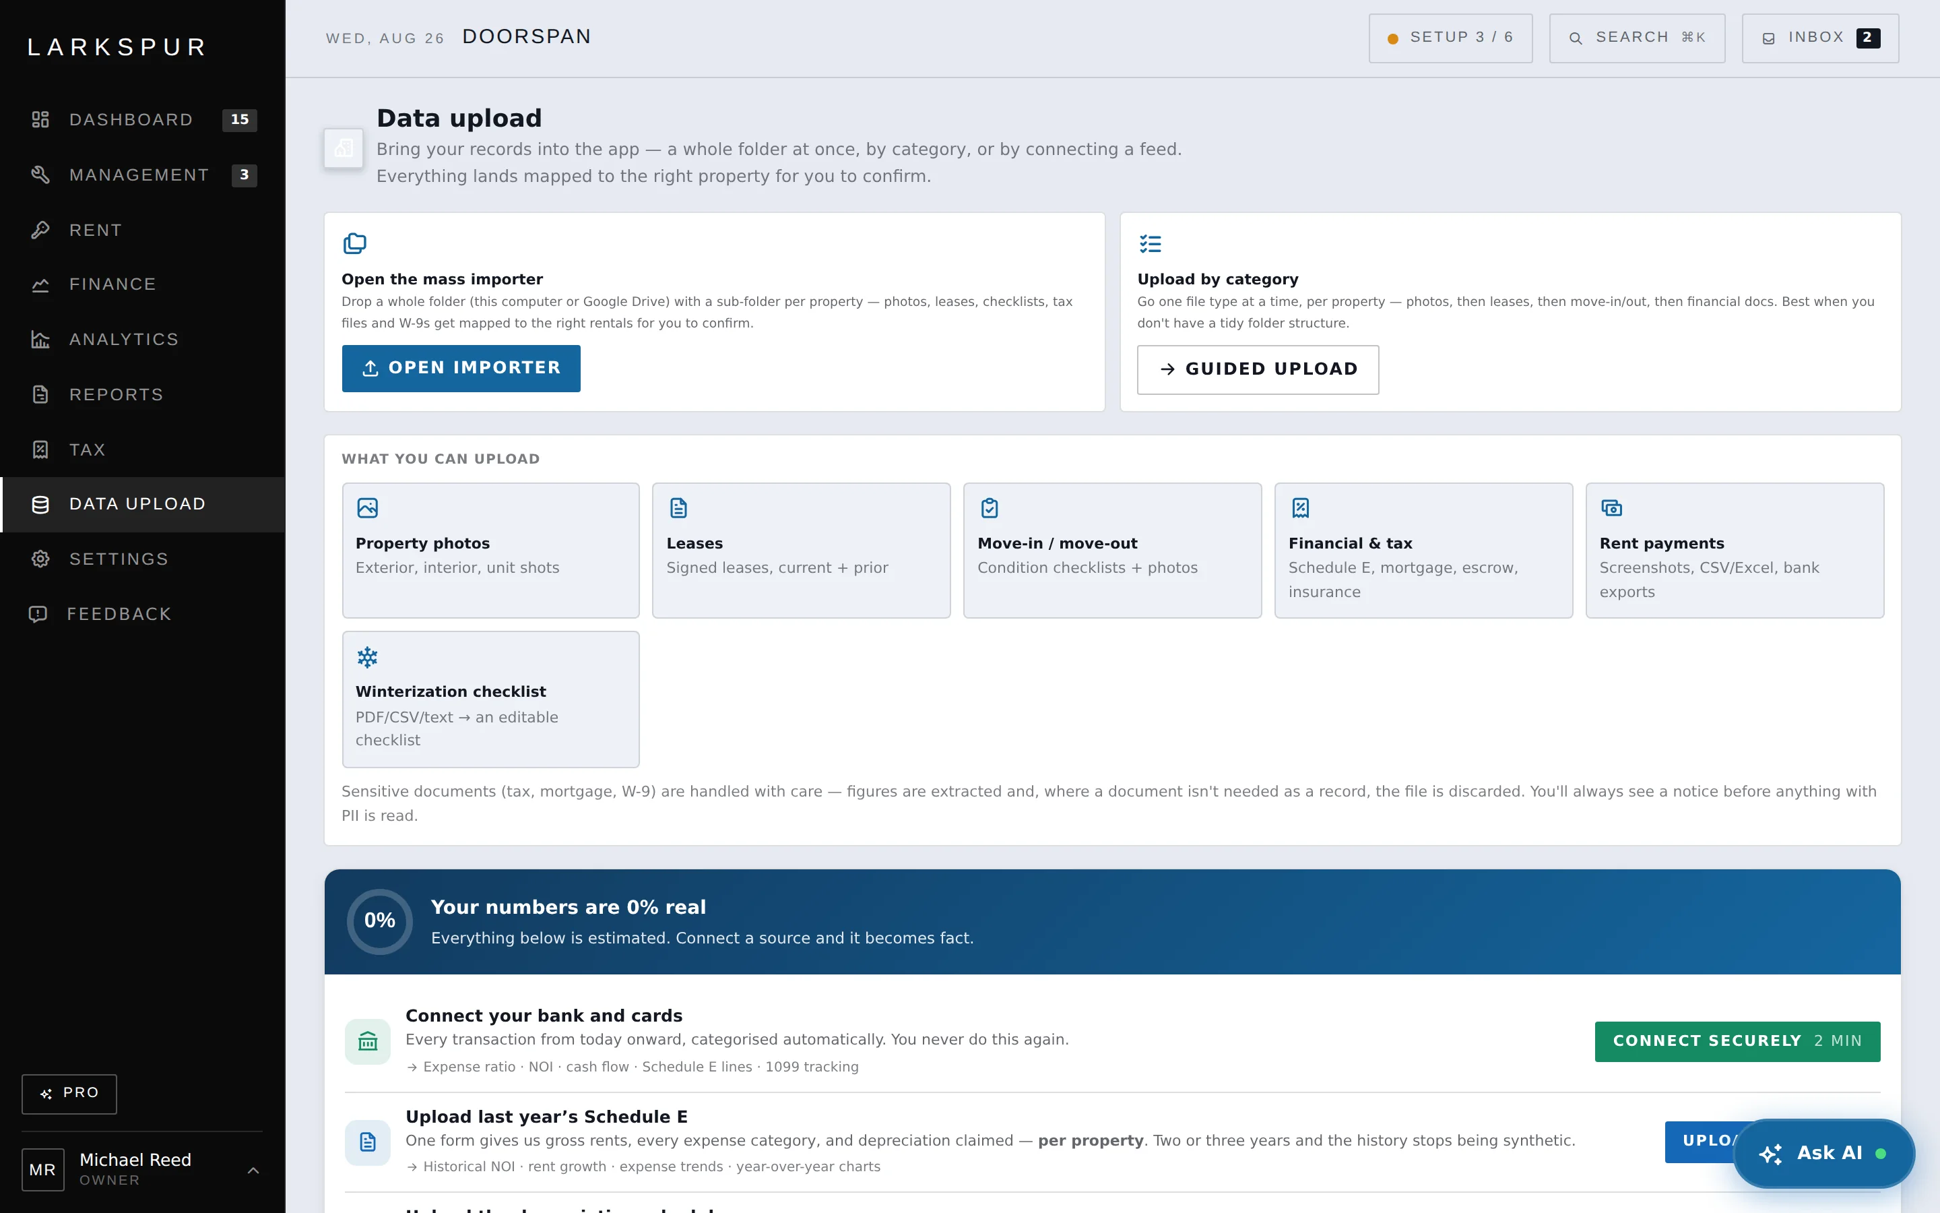Open the Inbox
The image size is (1940, 1213).
click(1819, 38)
